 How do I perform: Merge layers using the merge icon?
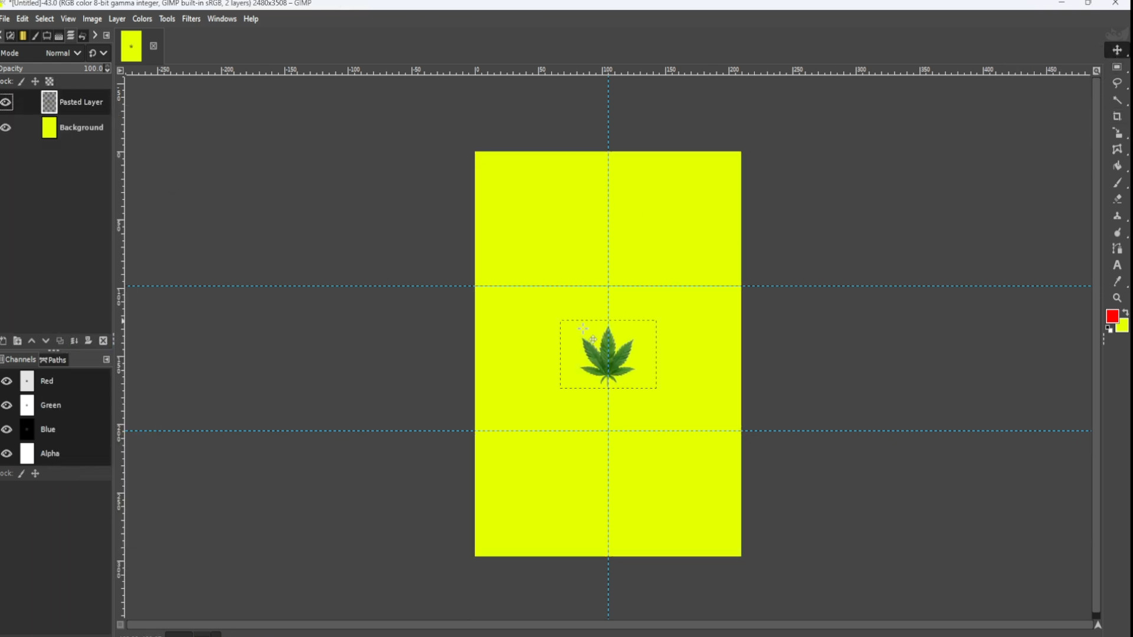click(x=74, y=341)
